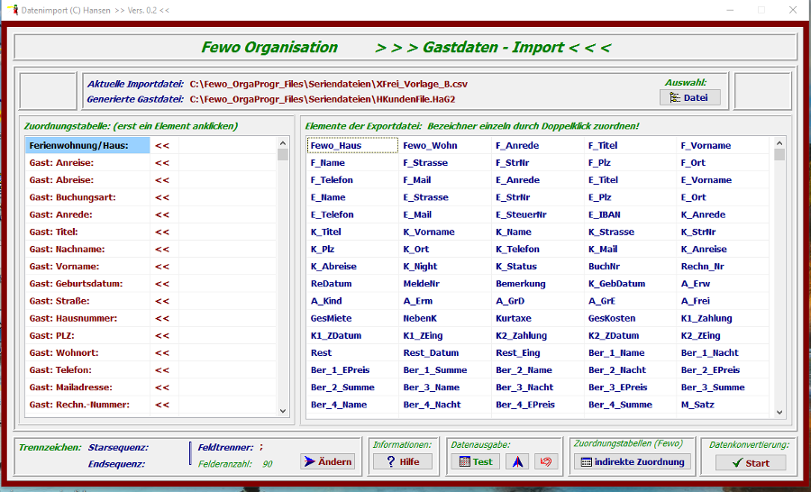Pick the E_IBAN export element

[605, 214]
